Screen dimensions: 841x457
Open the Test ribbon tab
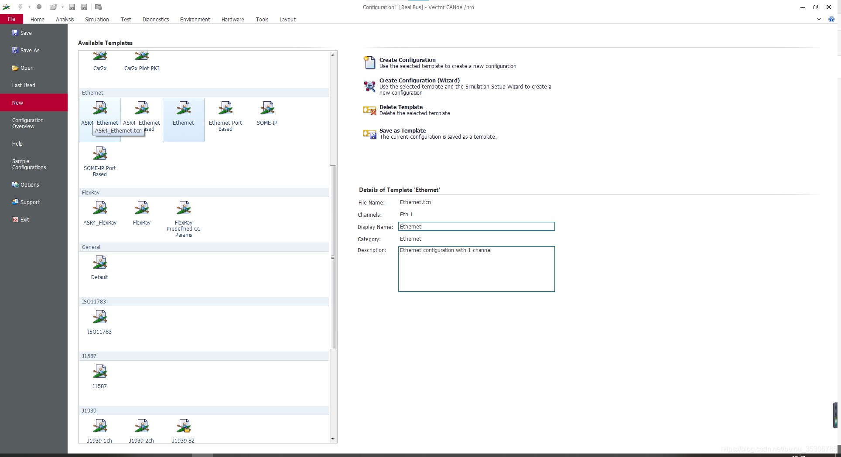pyautogui.click(x=126, y=19)
